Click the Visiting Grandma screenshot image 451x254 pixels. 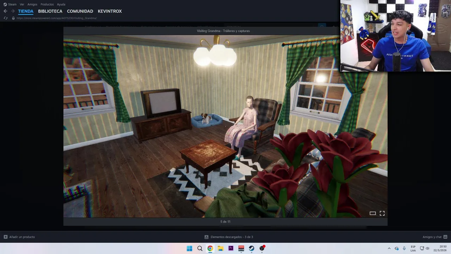pos(225,126)
